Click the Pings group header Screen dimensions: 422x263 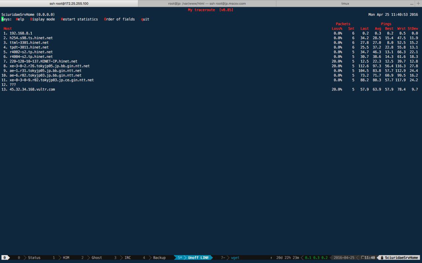(x=386, y=24)
